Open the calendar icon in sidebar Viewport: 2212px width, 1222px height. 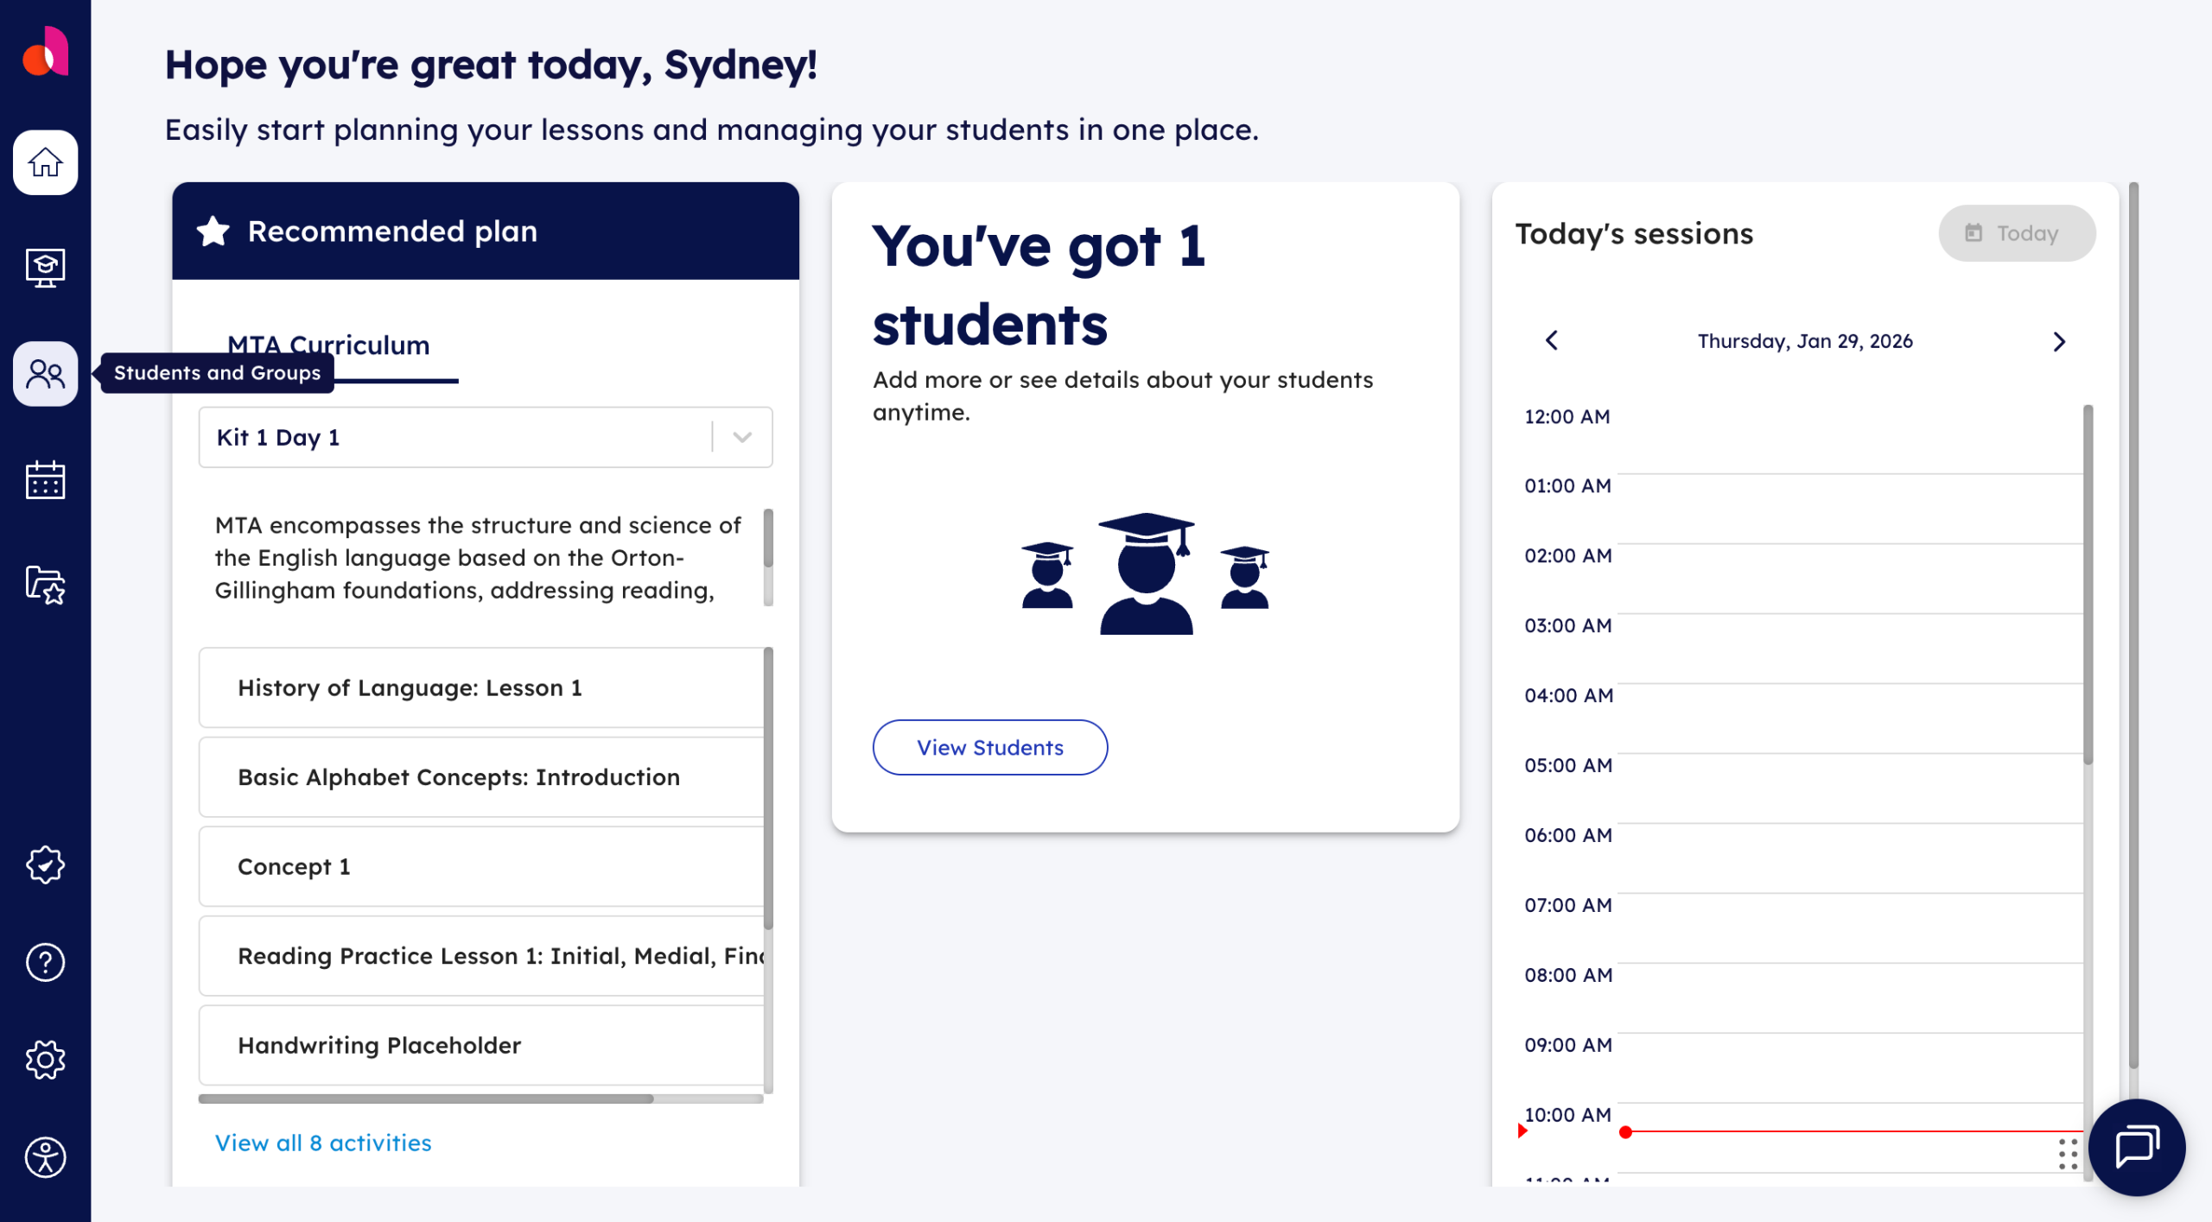[x=45, y=479]
